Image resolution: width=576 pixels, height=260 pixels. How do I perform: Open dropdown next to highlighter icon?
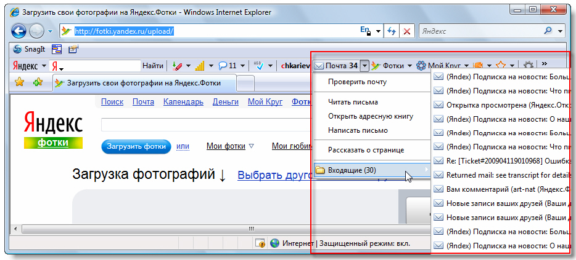[x=189, y=66]
